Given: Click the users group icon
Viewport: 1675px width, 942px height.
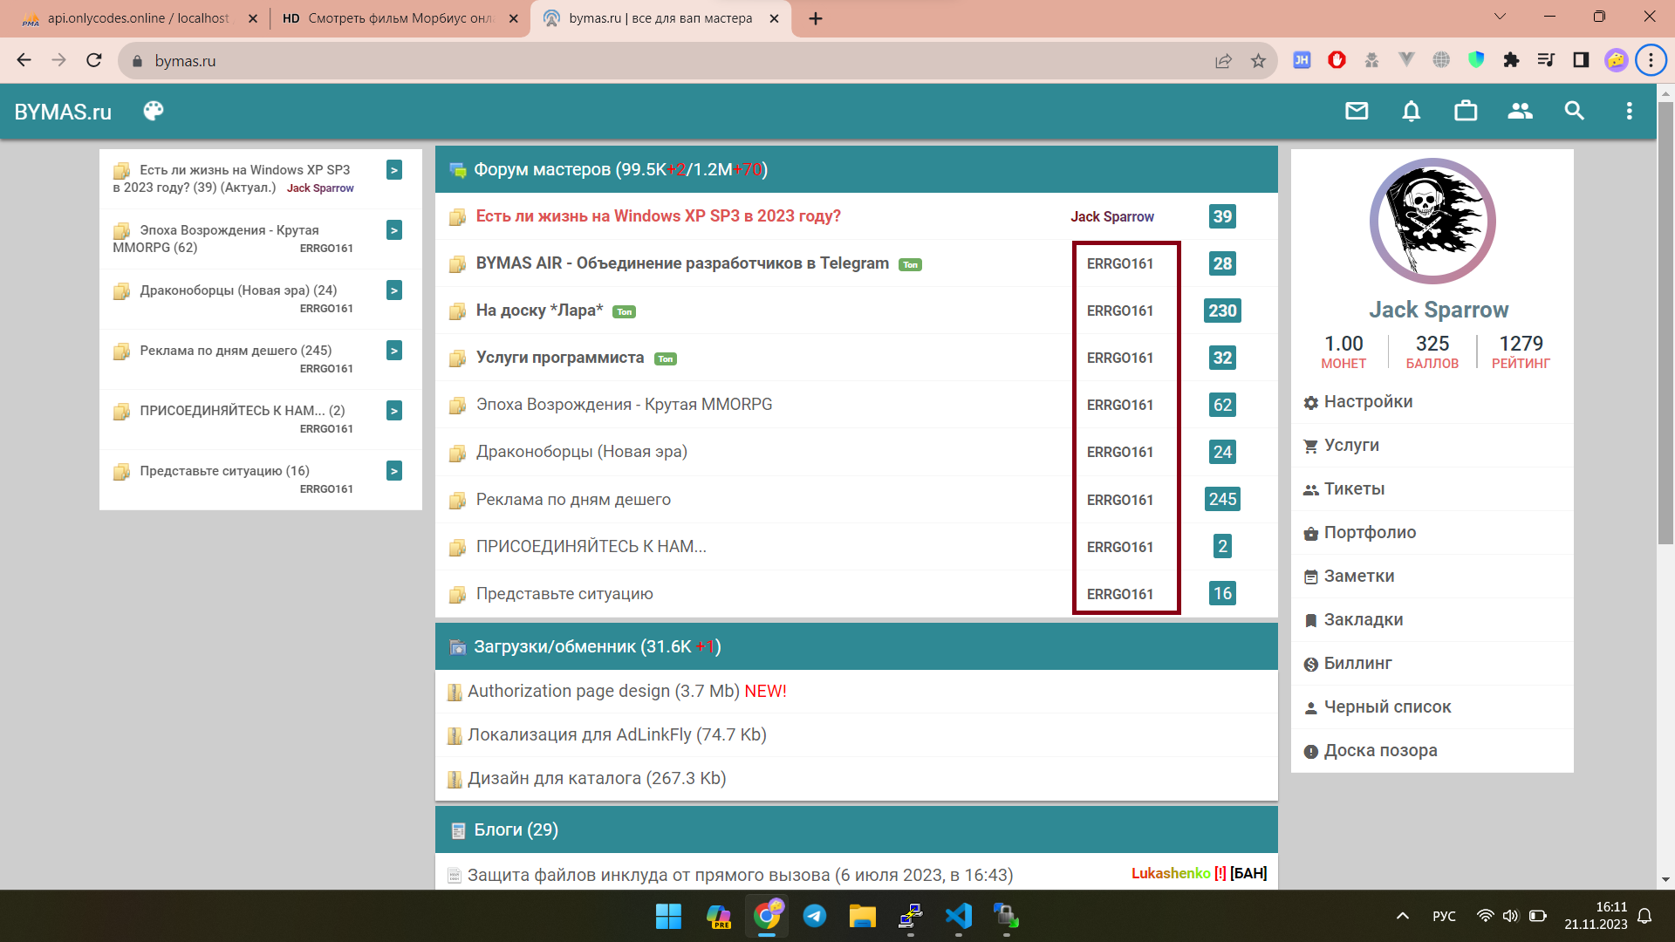Looking at the screenshot, I should (x=1520, y=111).
